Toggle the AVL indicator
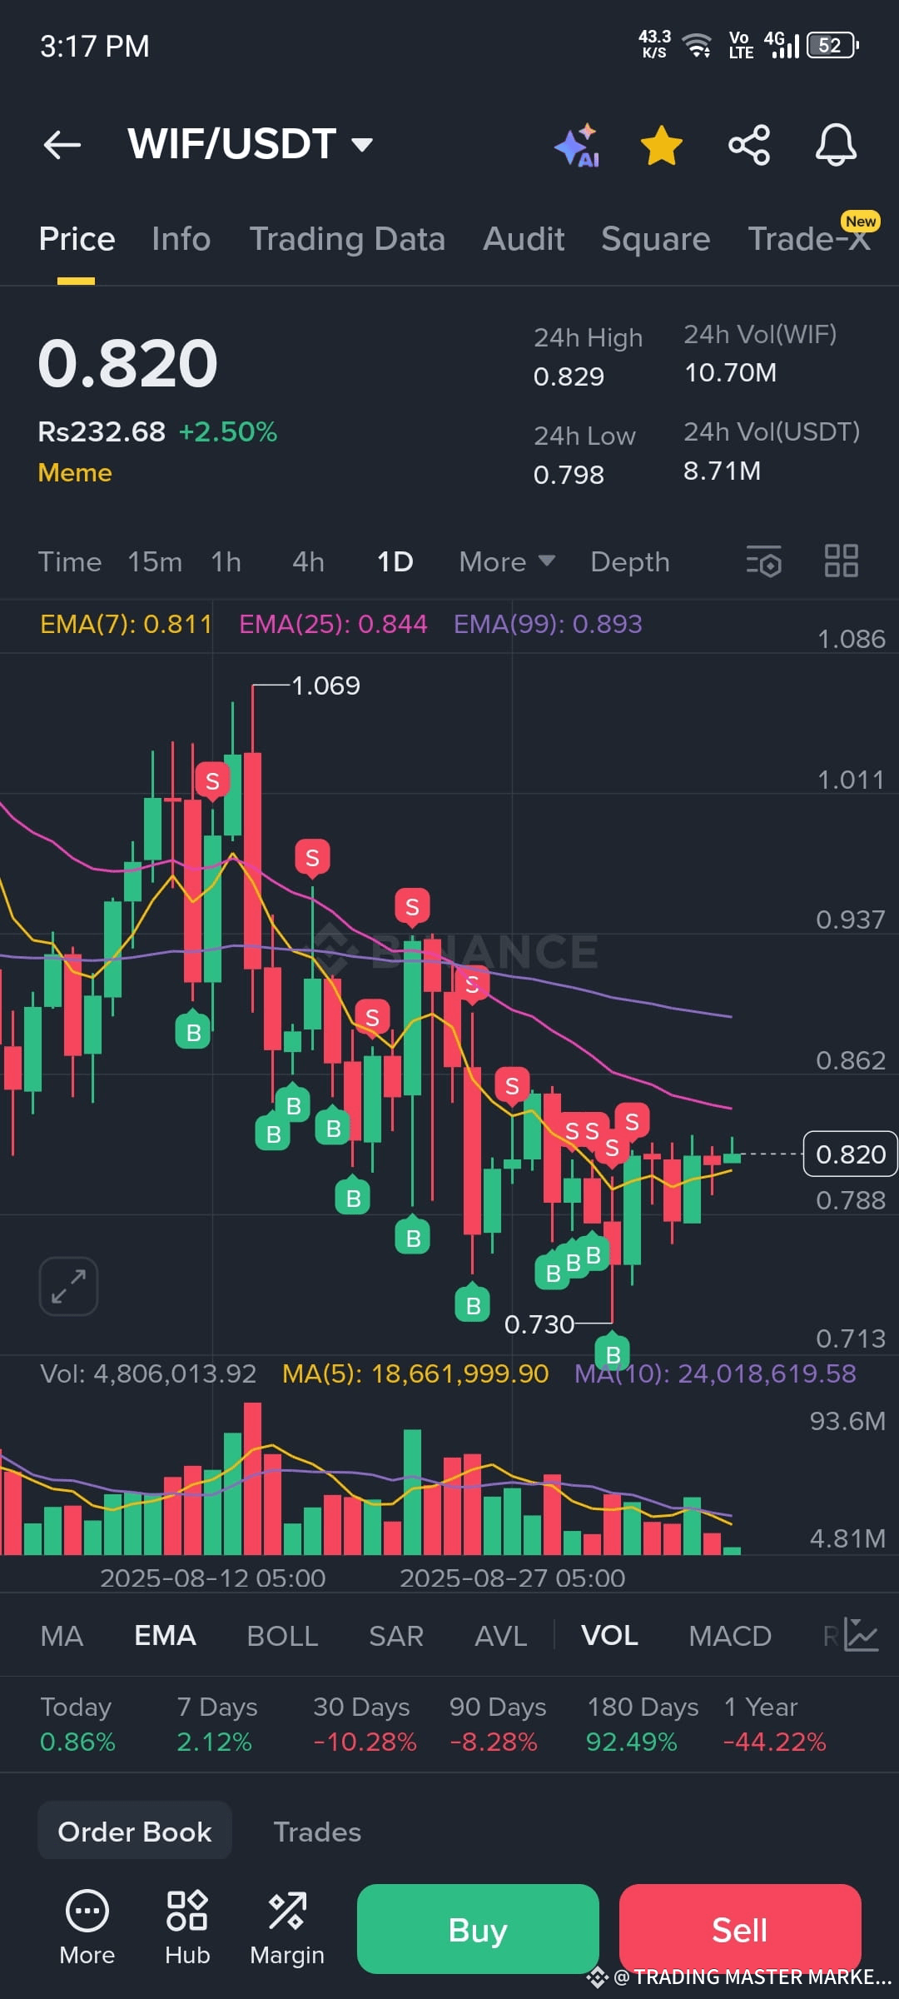 (500, 1636)
